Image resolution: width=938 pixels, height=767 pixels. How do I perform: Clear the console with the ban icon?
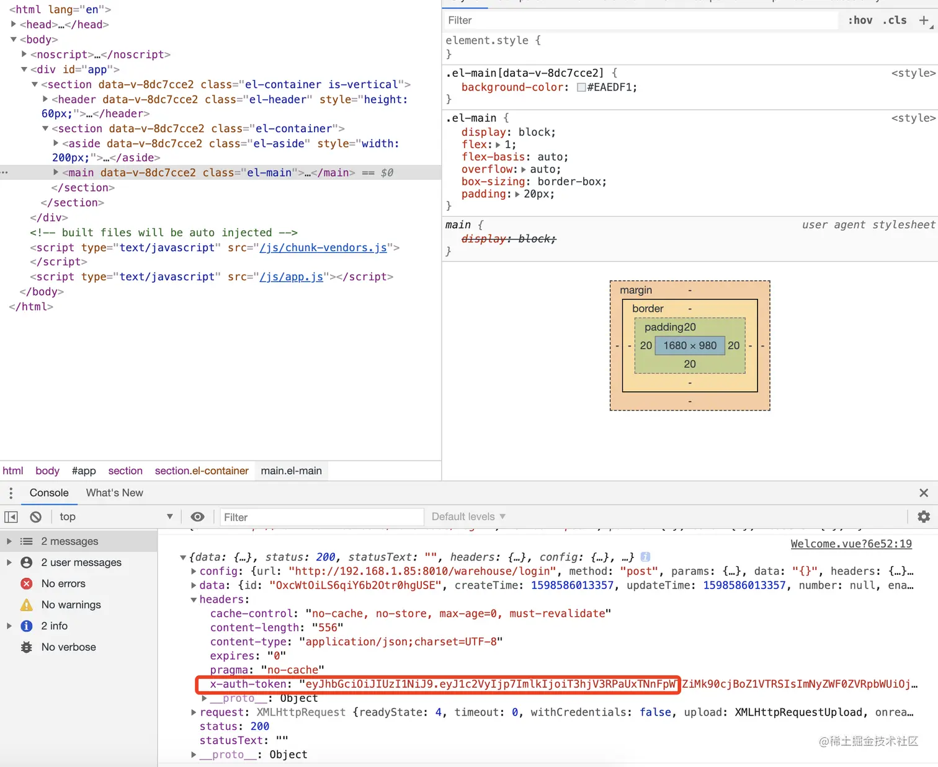pyautogui.click(x=36, y=517)
